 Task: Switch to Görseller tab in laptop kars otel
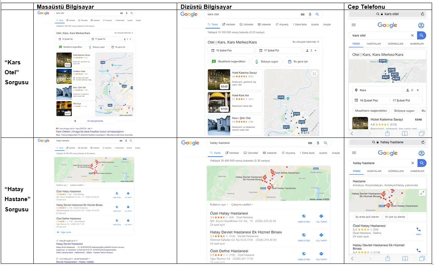pos(247,25)
